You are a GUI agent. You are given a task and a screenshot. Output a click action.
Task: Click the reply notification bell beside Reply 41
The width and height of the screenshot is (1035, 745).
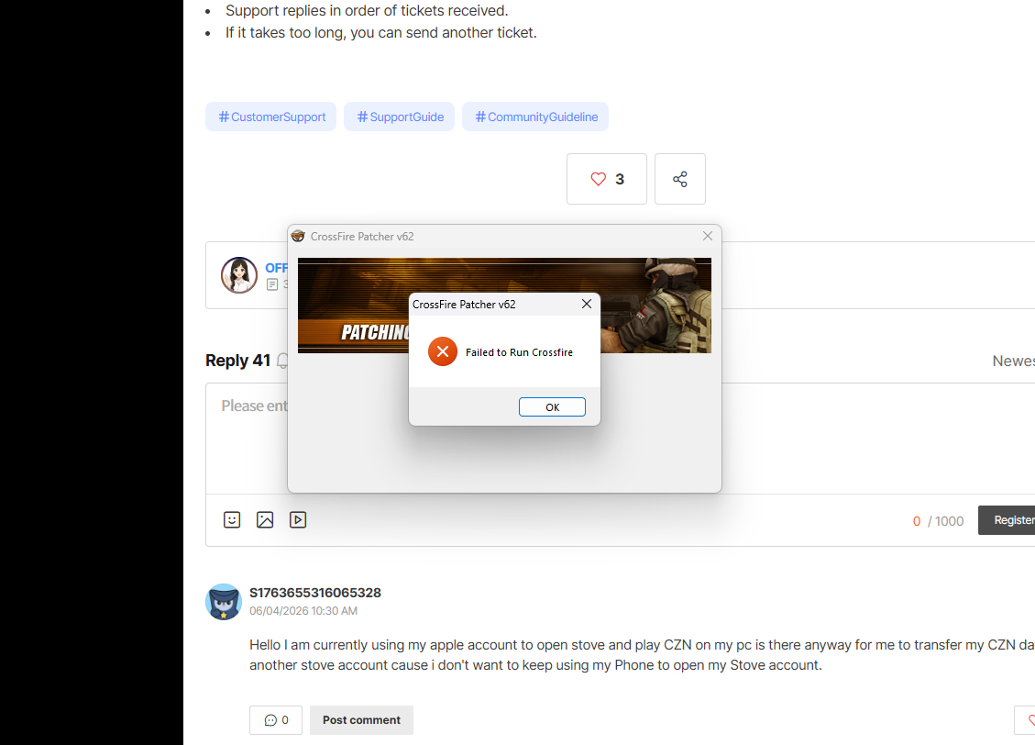click(x=282, y=361)
